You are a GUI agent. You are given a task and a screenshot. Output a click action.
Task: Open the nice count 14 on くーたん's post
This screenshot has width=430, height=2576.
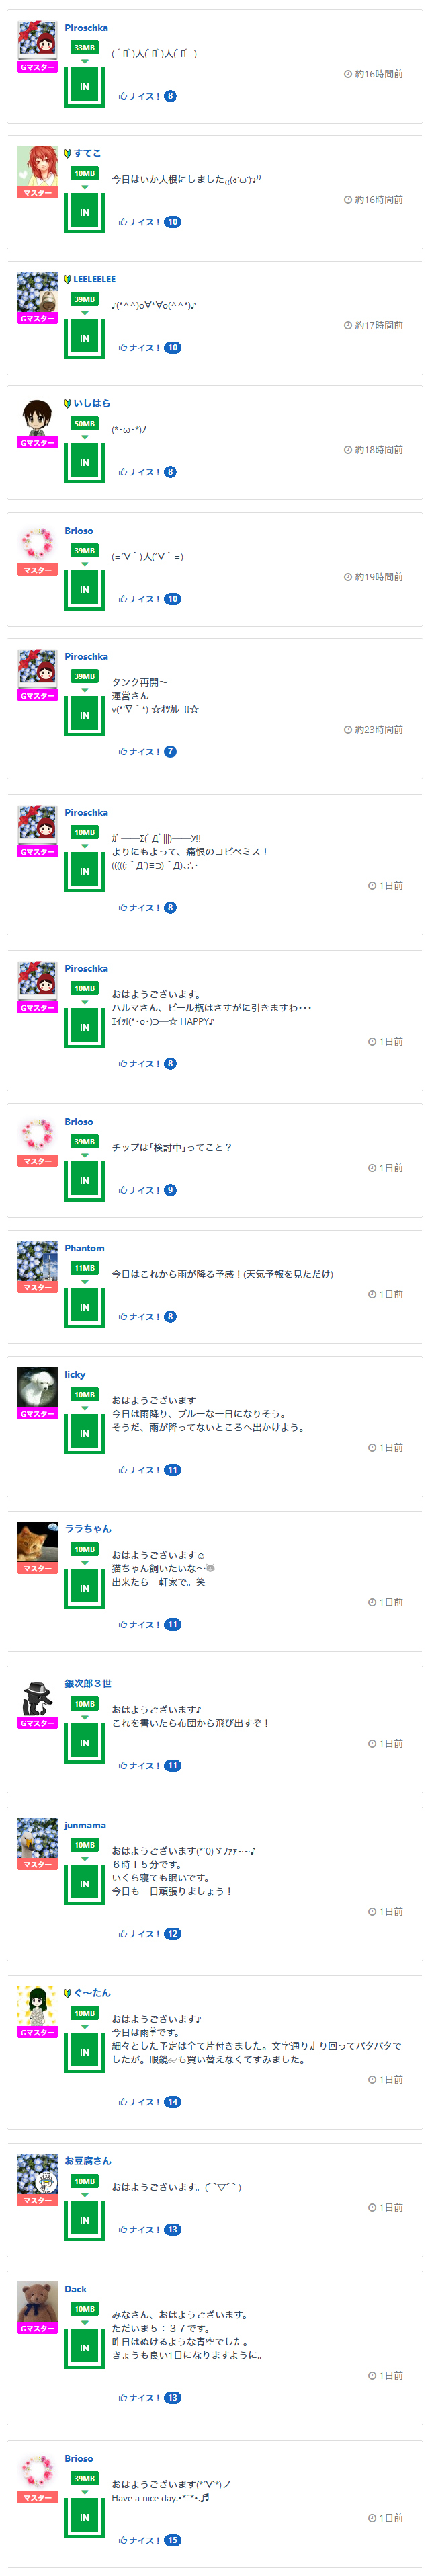click(x=173, y=2102)
